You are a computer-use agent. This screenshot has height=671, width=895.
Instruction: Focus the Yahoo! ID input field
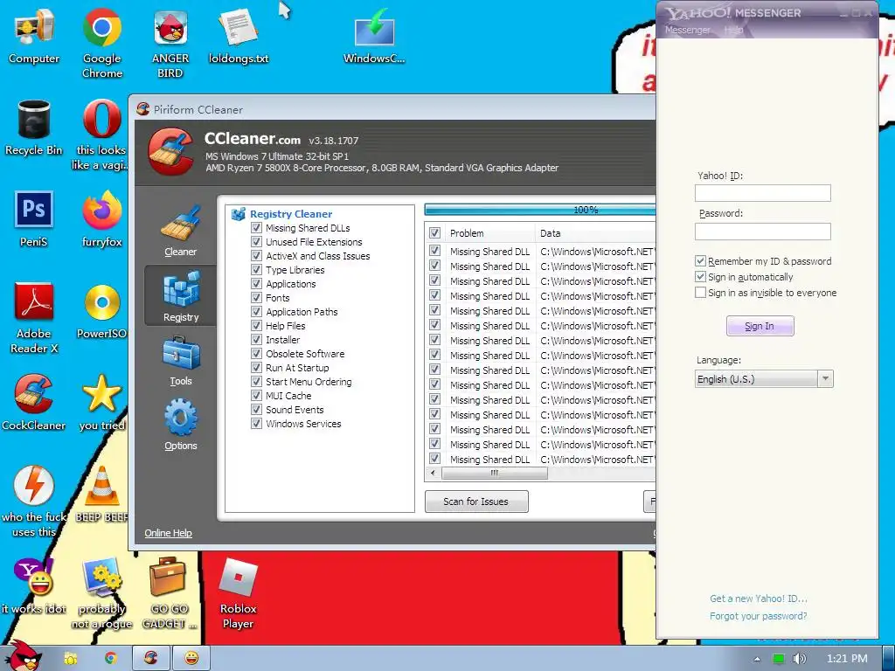[762, 193]
